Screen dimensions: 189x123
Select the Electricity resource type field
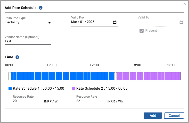pos(26,22)
